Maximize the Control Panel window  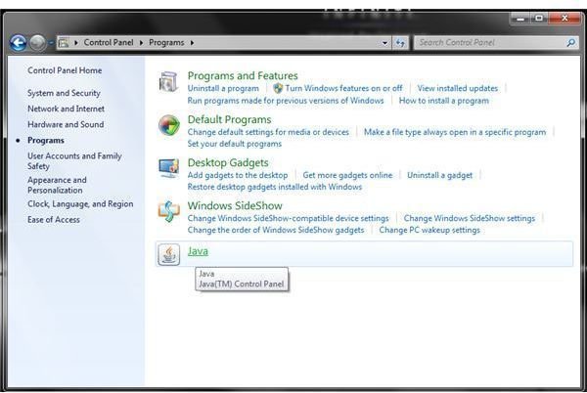coord(539,19)
